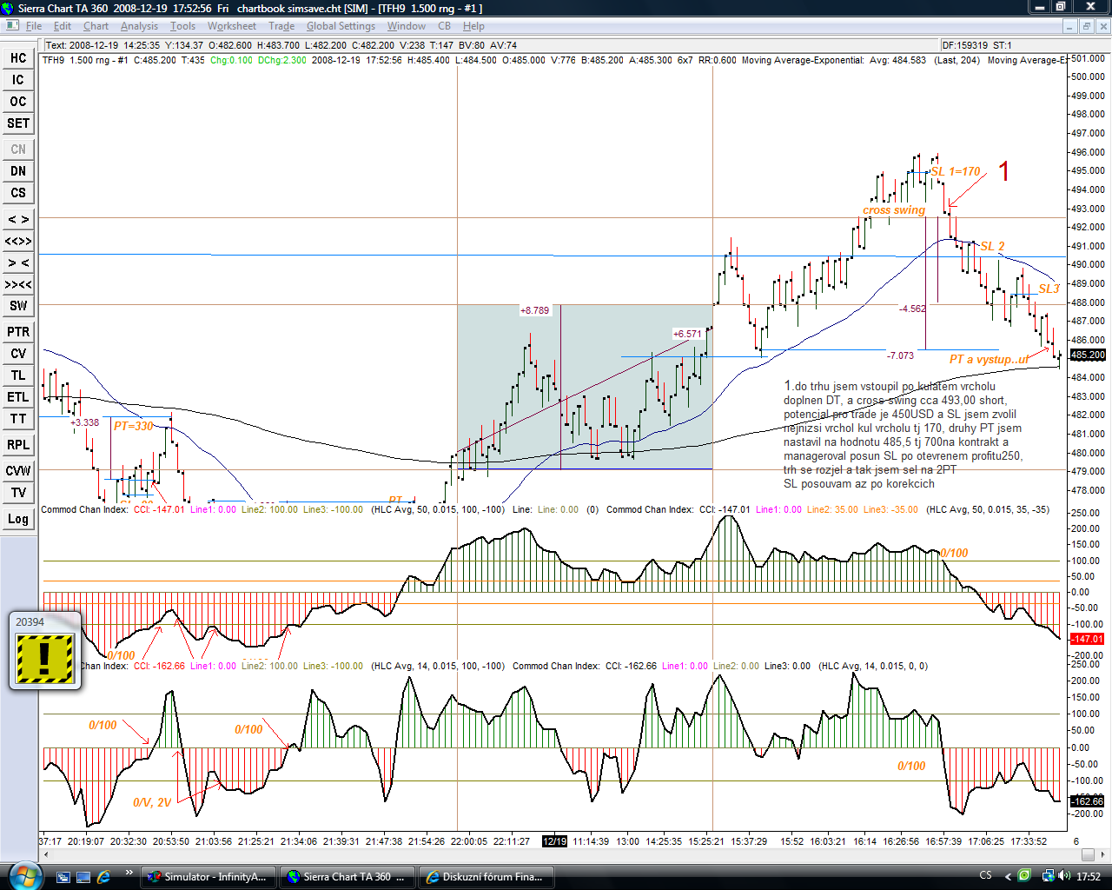Viewport: 1112px width, 890px height.
Task: Expand the quick launch overflow chevron
Action: click(x=129, y=873)
